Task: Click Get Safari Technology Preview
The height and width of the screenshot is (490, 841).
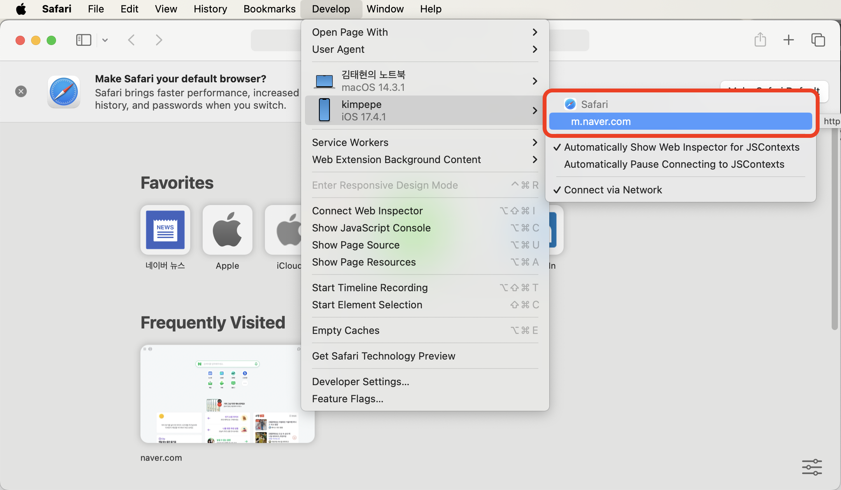Action: 383,356
